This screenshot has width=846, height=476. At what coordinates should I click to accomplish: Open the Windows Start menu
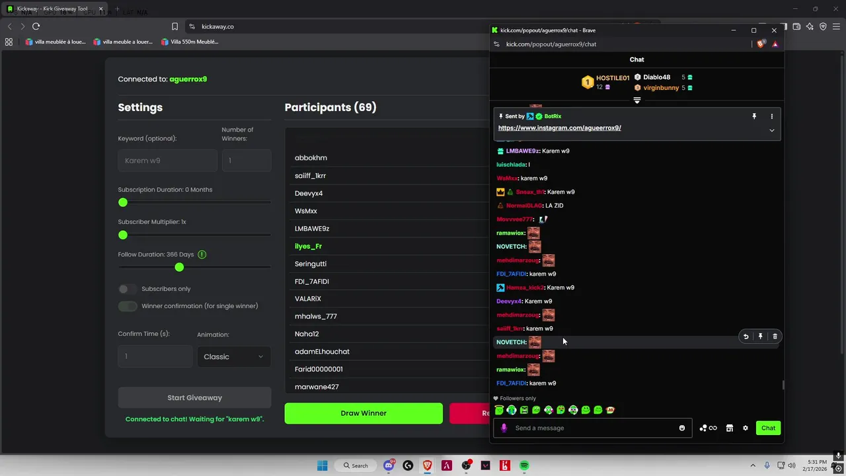pyautogui.click(x=322, y=465)
